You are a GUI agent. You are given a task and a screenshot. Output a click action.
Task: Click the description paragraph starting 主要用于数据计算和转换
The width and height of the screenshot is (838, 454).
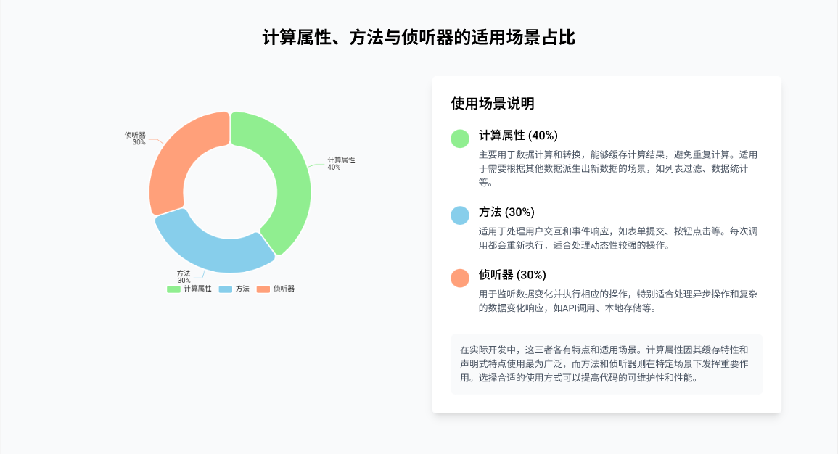(x=617, y=168)
